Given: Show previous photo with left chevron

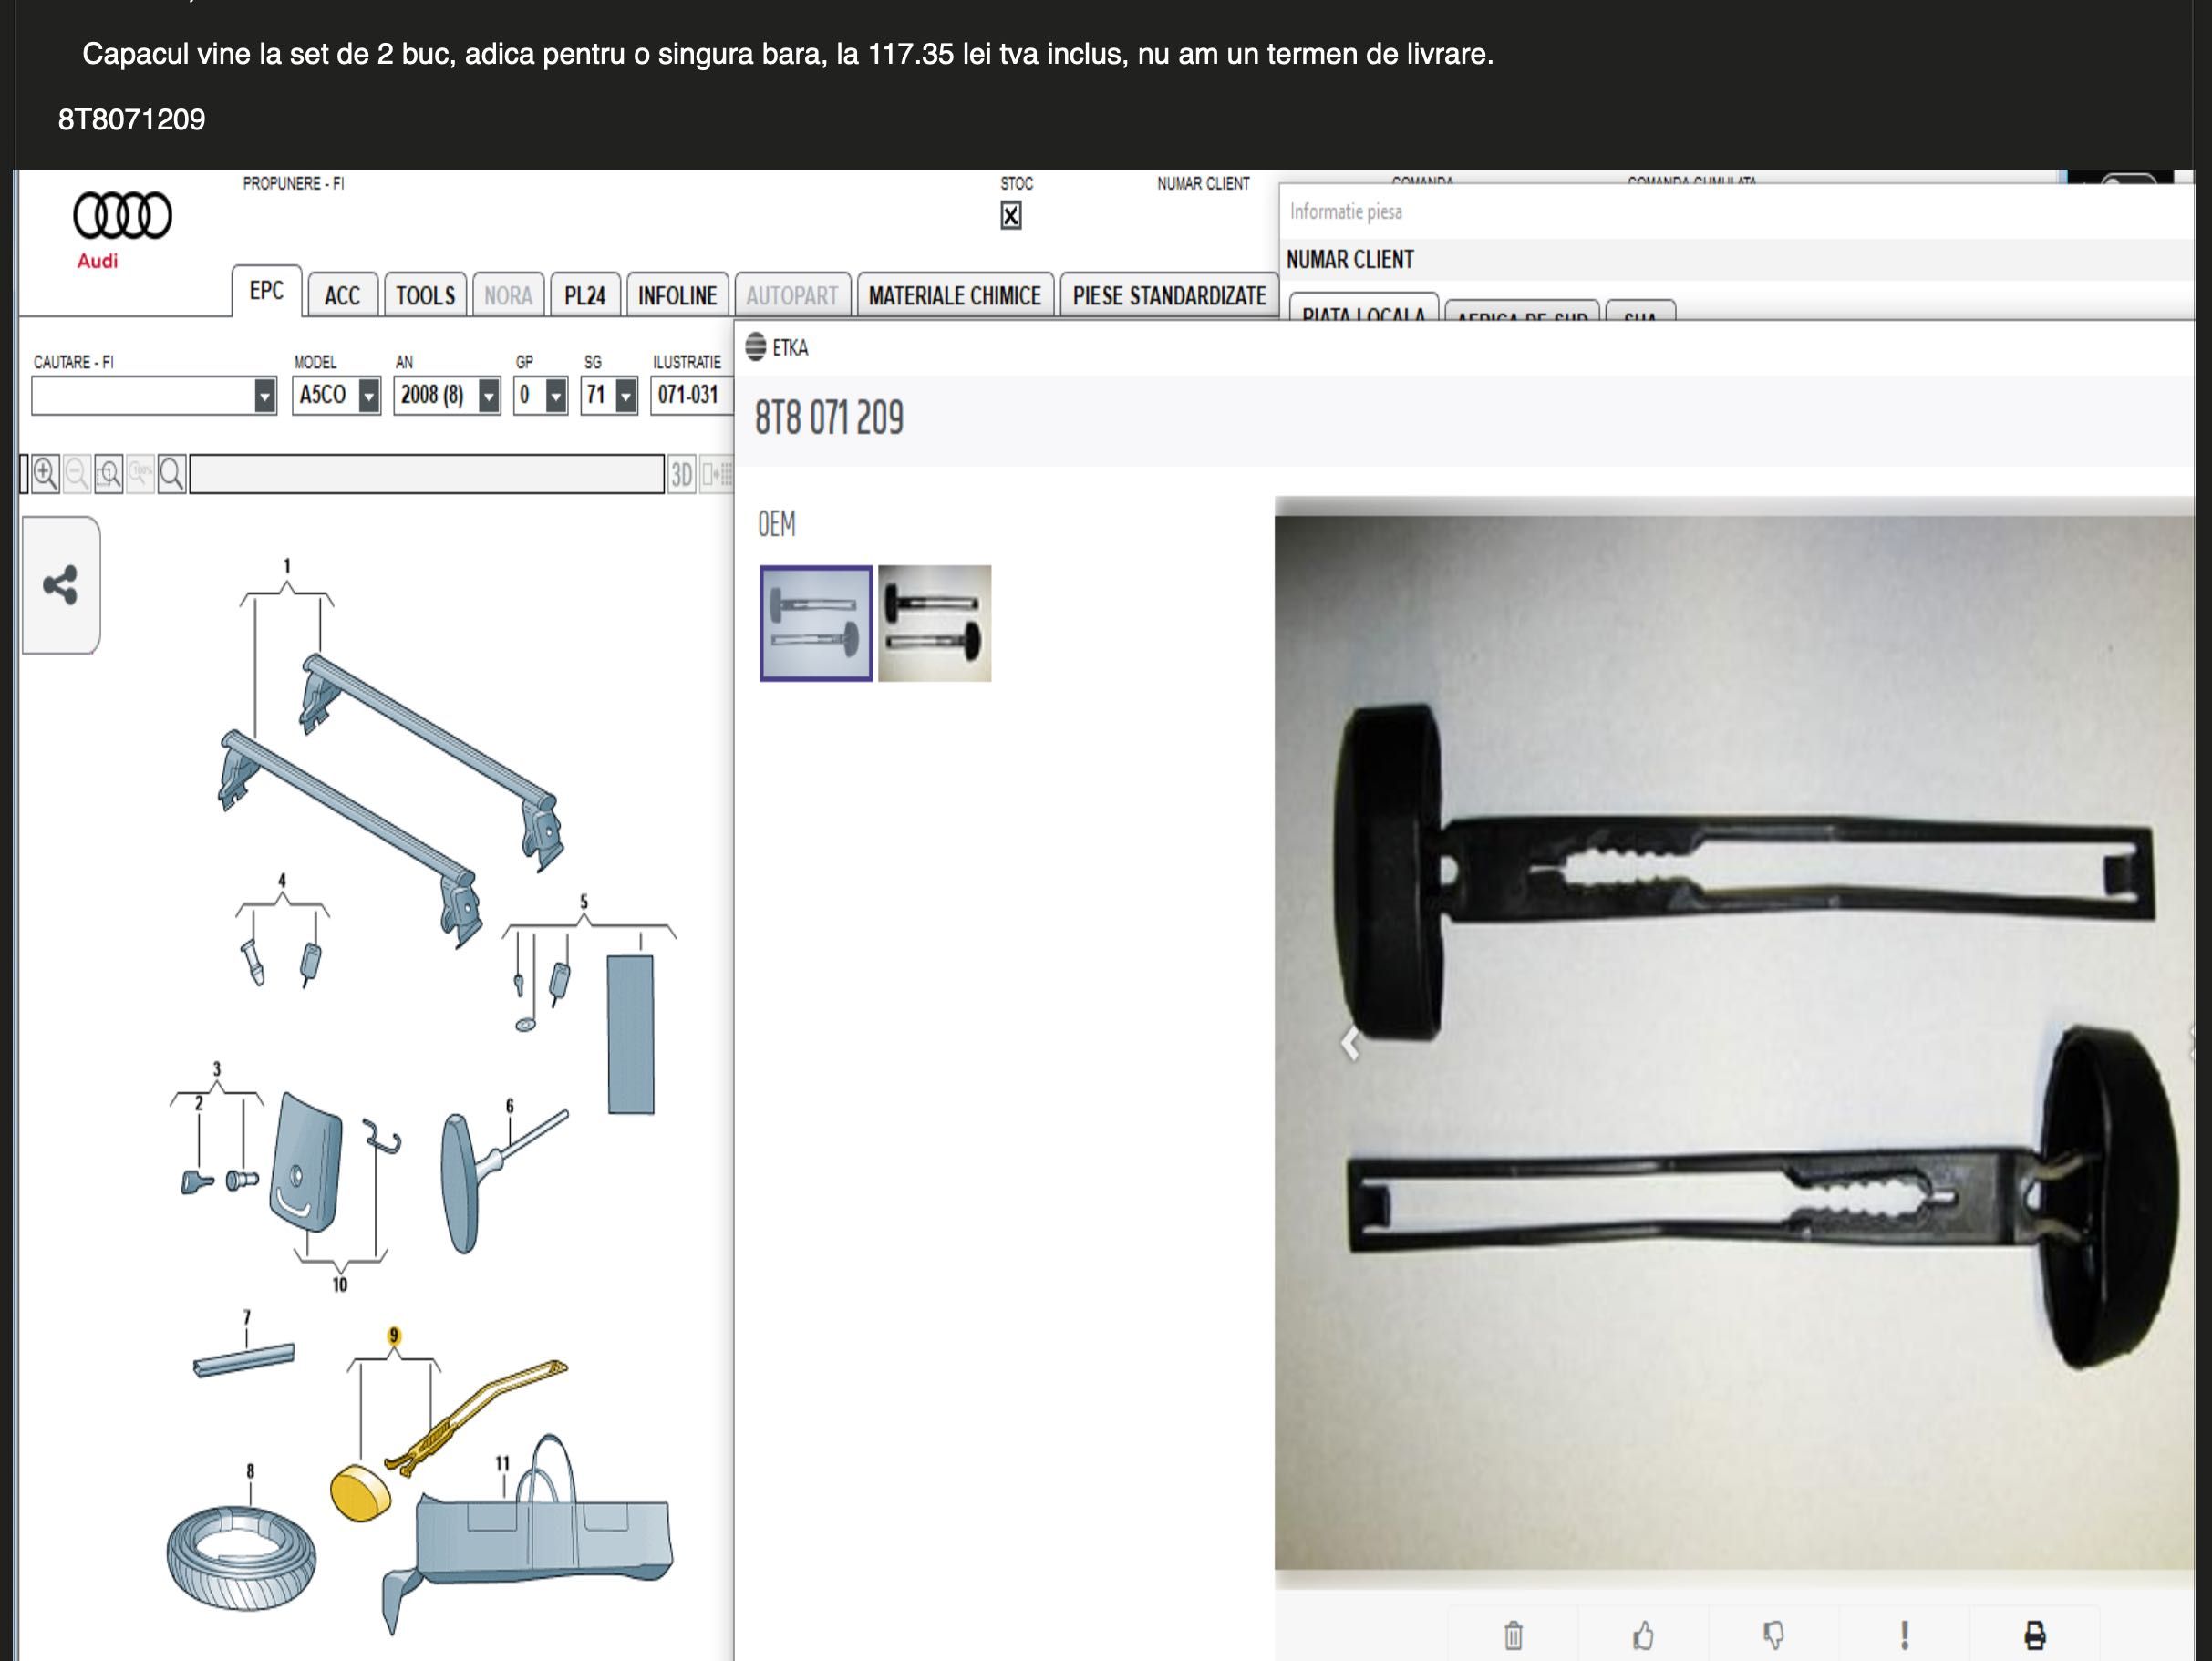Looking at the screenshot, I should (x=1350, y=1043).
